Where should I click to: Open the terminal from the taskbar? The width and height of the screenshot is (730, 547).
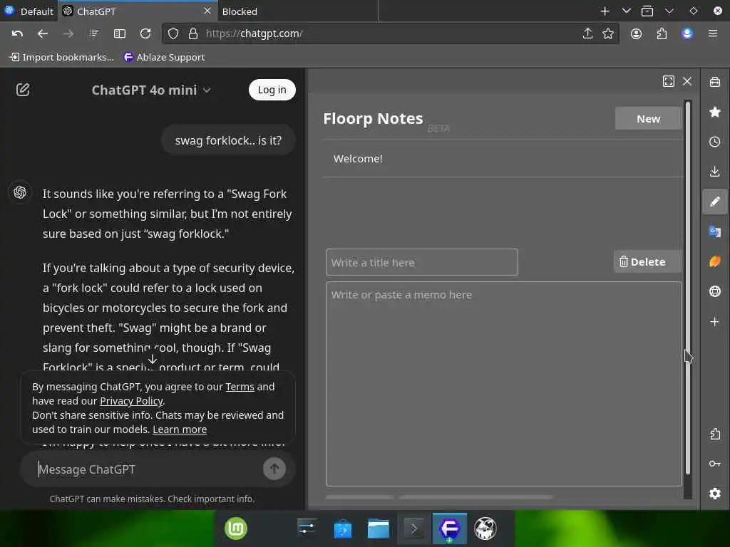point(414,529)
